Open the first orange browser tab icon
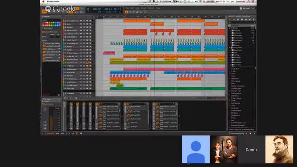The width and height of the screenshot is (297, 167). click(x=230, y=19)
